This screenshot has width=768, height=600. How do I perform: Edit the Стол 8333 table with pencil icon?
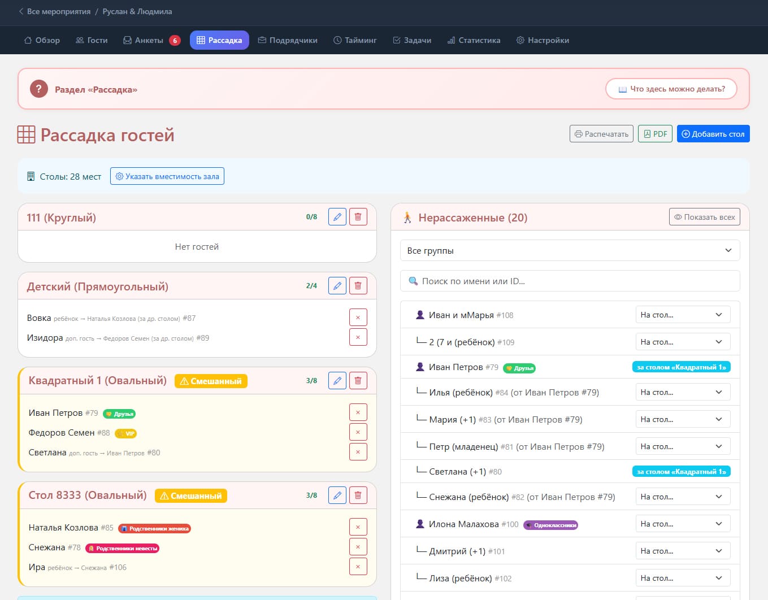(x=337, y=495)
